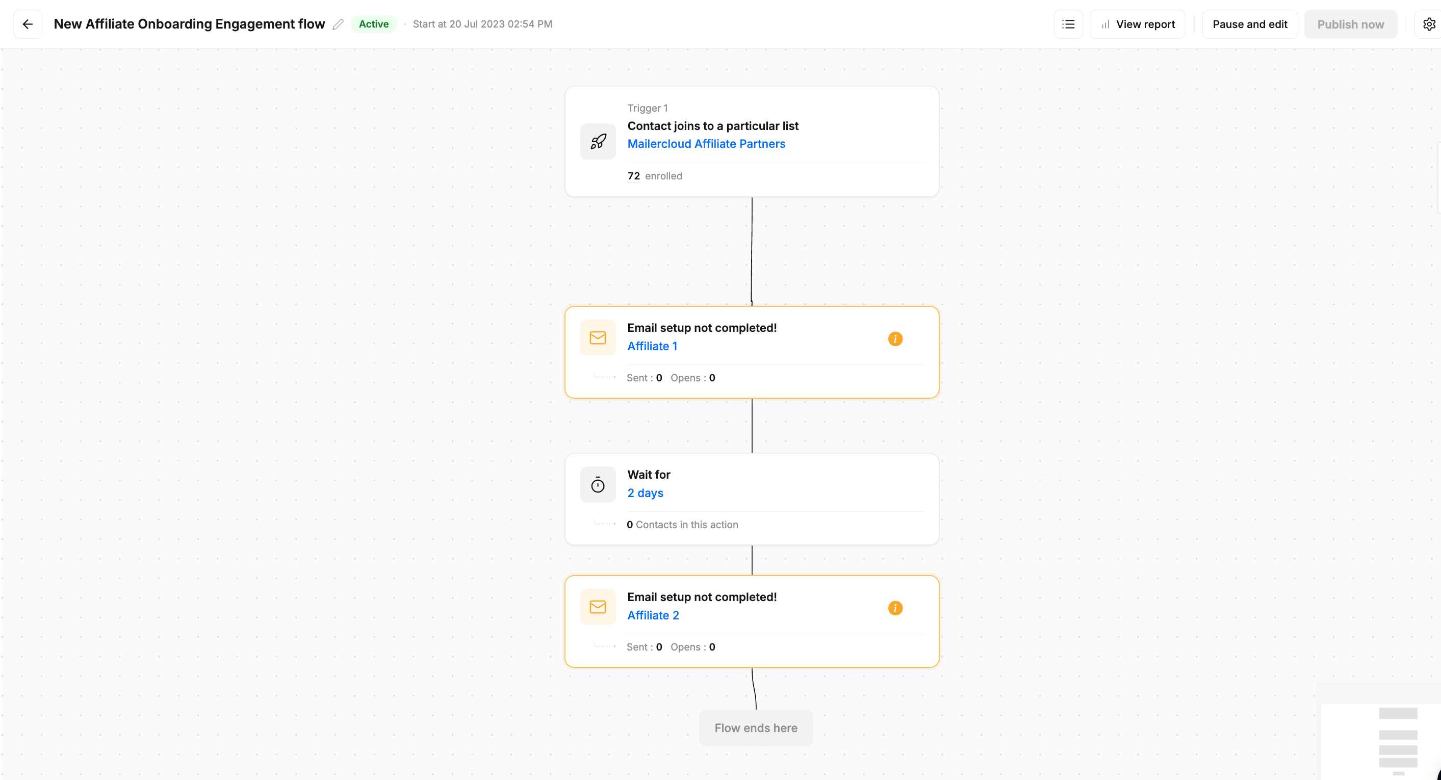The height and width of the screenshot is (780, 1441).
Task: Click the Trigger 1 label
Action: (x=647, y=108)
